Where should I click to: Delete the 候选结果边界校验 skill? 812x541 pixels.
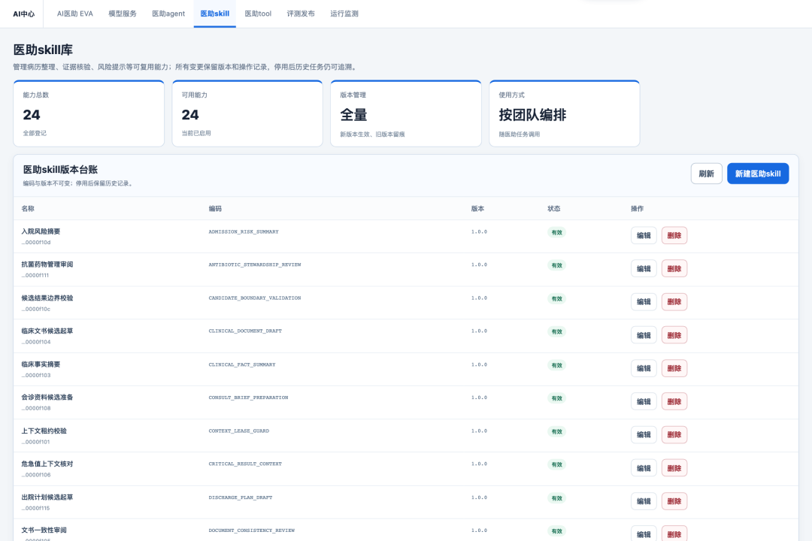point(674,302)
